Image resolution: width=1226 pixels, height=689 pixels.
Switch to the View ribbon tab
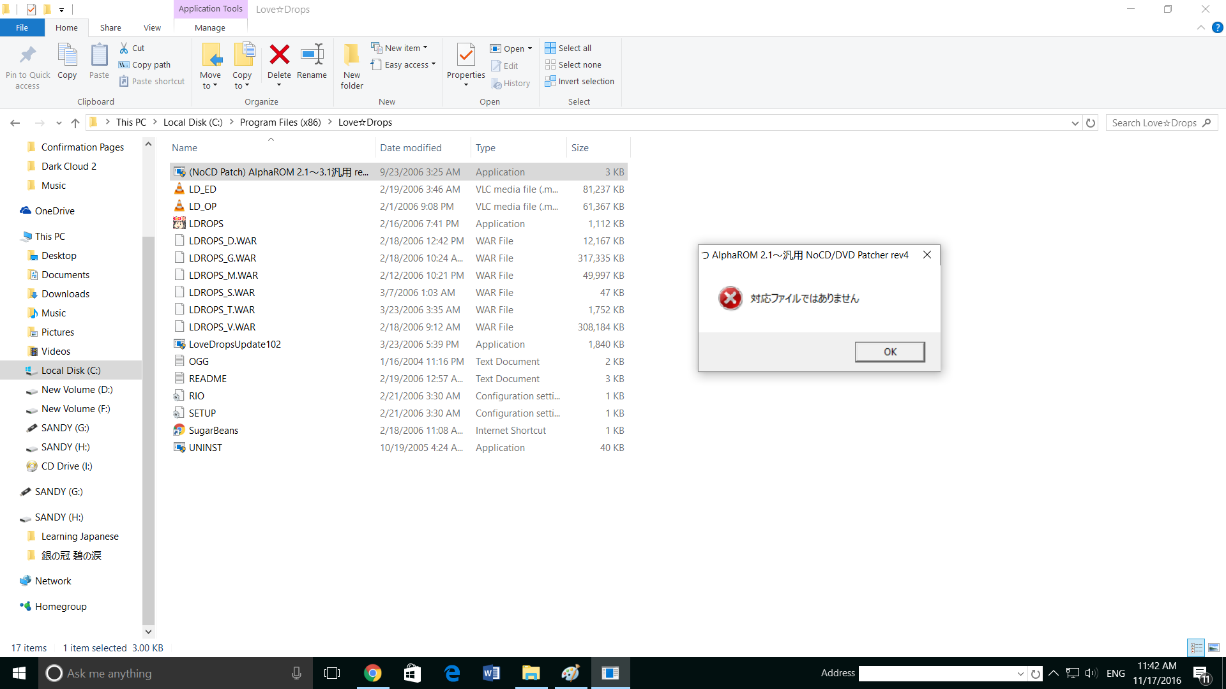pos(152,27)
